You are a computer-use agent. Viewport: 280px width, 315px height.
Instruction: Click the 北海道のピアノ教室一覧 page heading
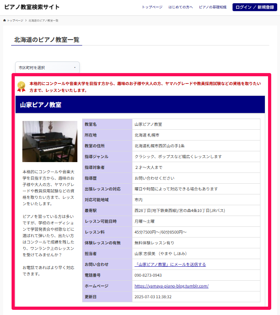(x=47, y=40)
